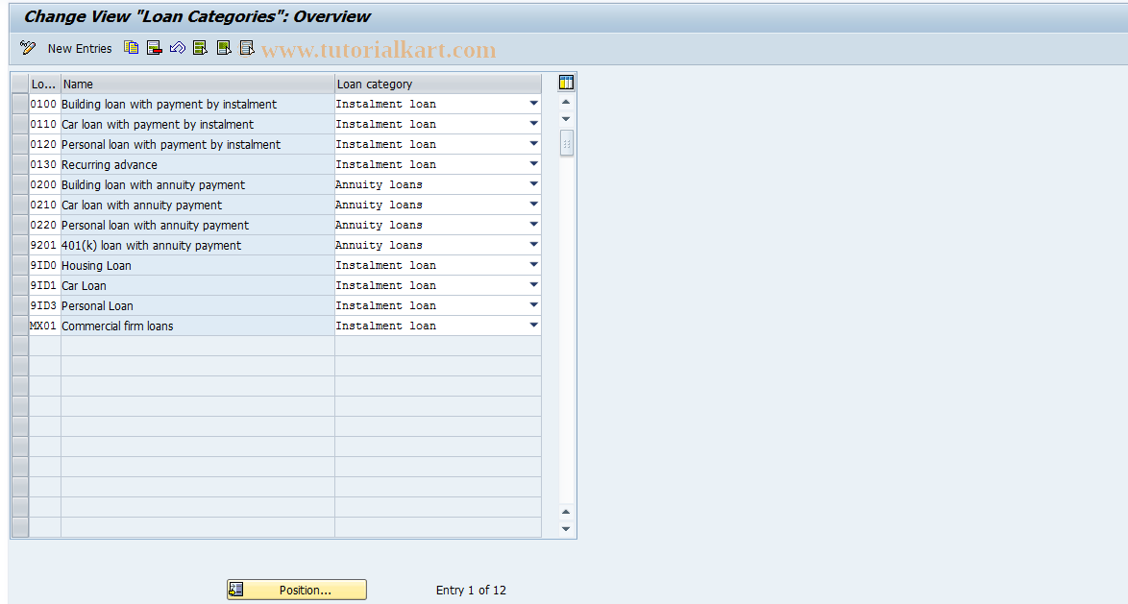
Task: Click the New Entries button
Action: (80, 48)
